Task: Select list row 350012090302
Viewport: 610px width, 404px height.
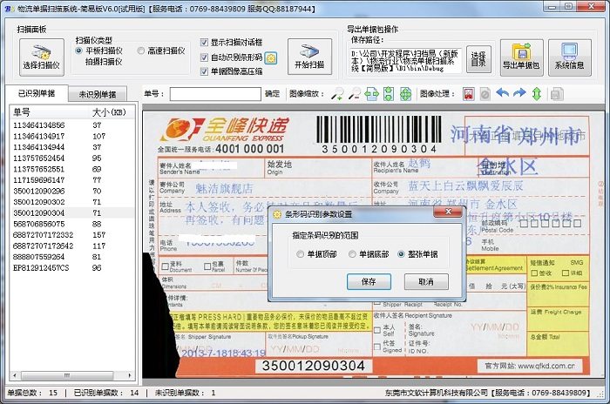Action: click(x=72, y=202)
